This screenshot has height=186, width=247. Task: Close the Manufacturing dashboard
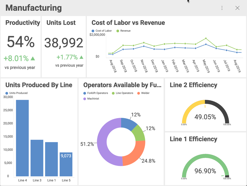237,8
